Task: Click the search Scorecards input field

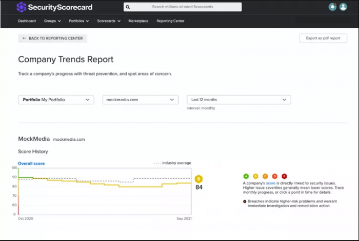Action: coord(183,7)
